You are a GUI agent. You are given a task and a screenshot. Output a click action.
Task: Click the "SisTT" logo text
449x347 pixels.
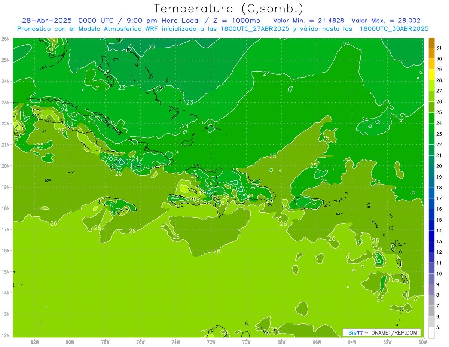pos(355,332)
